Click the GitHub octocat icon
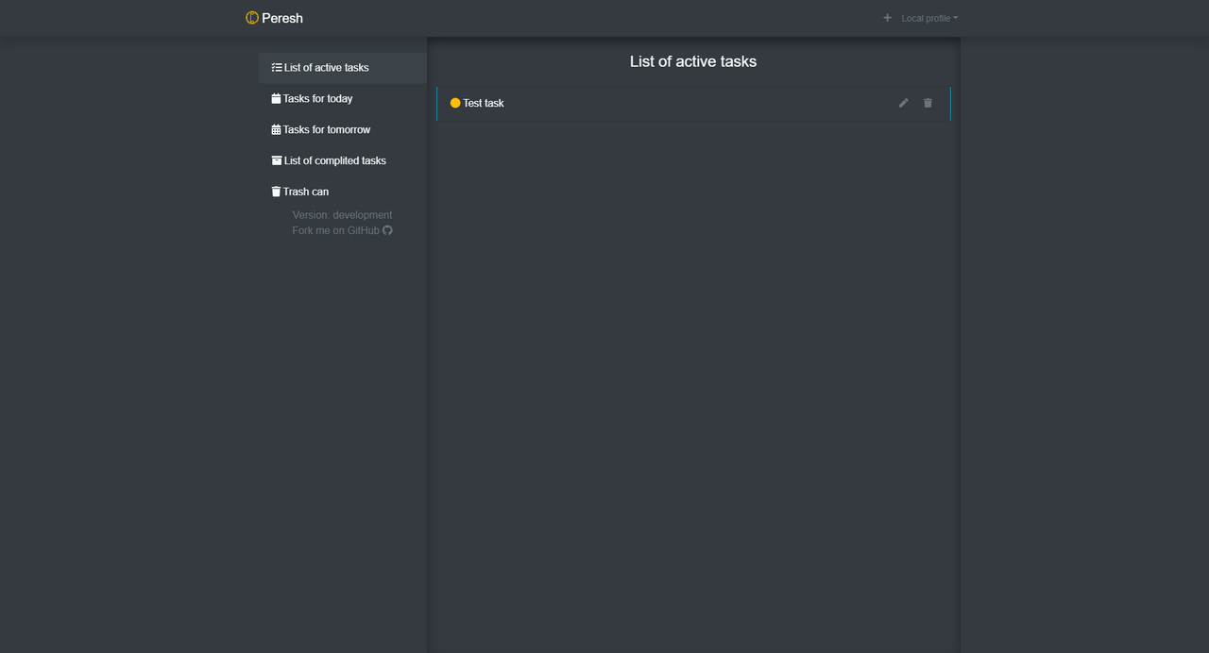Image resolution: width=1209 pixels, height=653 pixels. tap(387, 230)
